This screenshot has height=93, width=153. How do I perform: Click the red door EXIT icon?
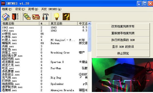(x=15, y=17)
